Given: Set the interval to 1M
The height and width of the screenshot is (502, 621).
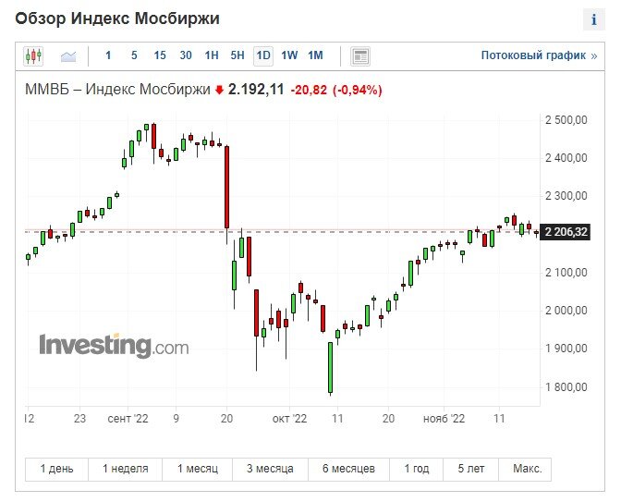Looking at the screenshot, I should (316, 55).
